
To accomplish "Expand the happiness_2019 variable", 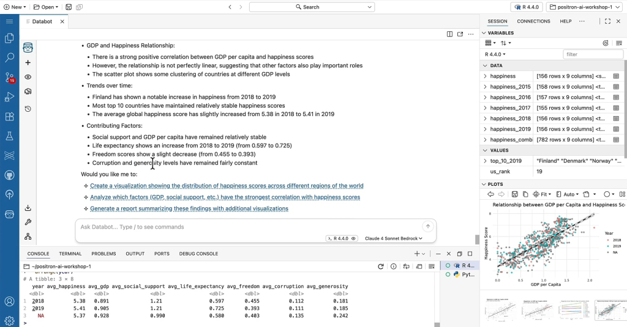I will [x=485, y=129].
